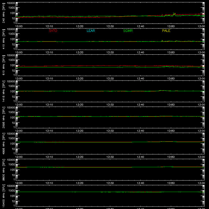Click the red SVTO station label

point(53,31)
